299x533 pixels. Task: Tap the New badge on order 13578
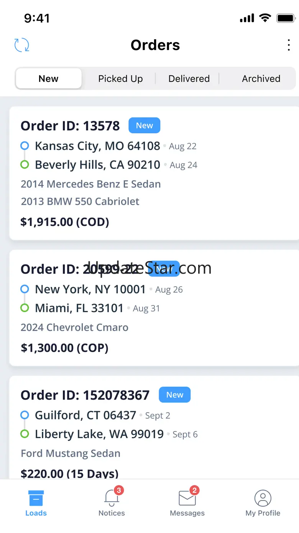[144, 126]
